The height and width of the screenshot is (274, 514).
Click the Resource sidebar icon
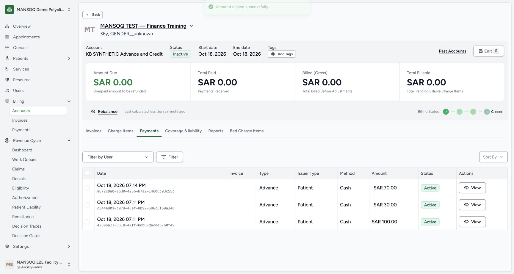pyautogui.click(x=7, y=80)
